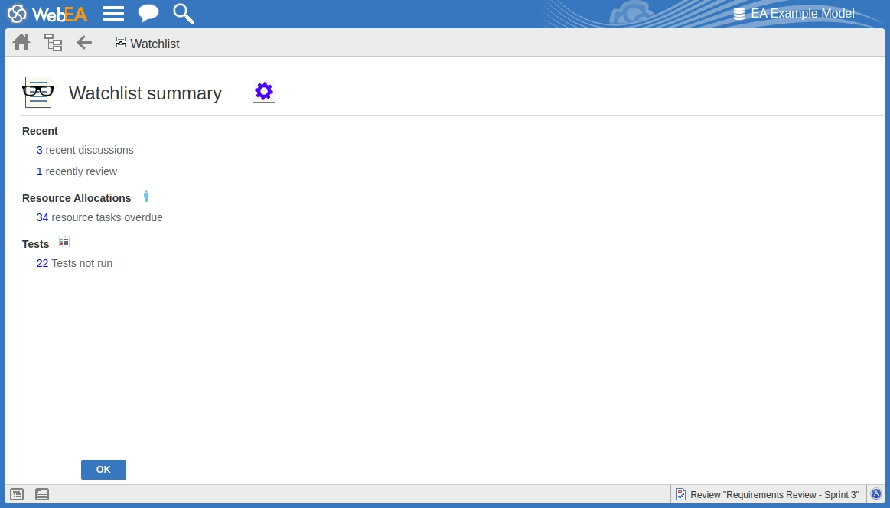Open Watchlist configuration gear icon
This screenshot has width=890, height=508.
tap(263, 92)
